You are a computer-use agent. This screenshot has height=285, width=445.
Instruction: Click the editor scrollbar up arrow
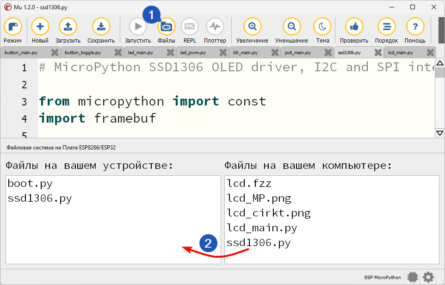tap(440, 63)
